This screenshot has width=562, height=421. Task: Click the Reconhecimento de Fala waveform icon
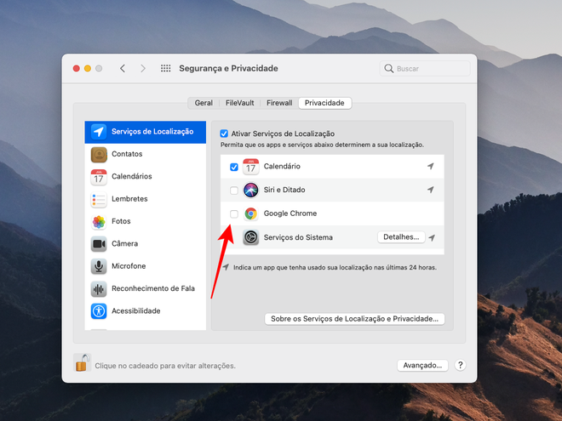[99, 289]
